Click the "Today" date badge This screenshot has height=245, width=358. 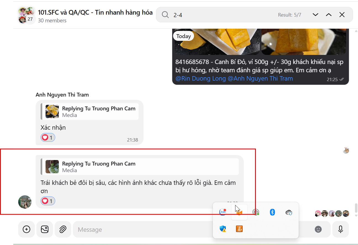pyautogui.click(x=184, y=36)
